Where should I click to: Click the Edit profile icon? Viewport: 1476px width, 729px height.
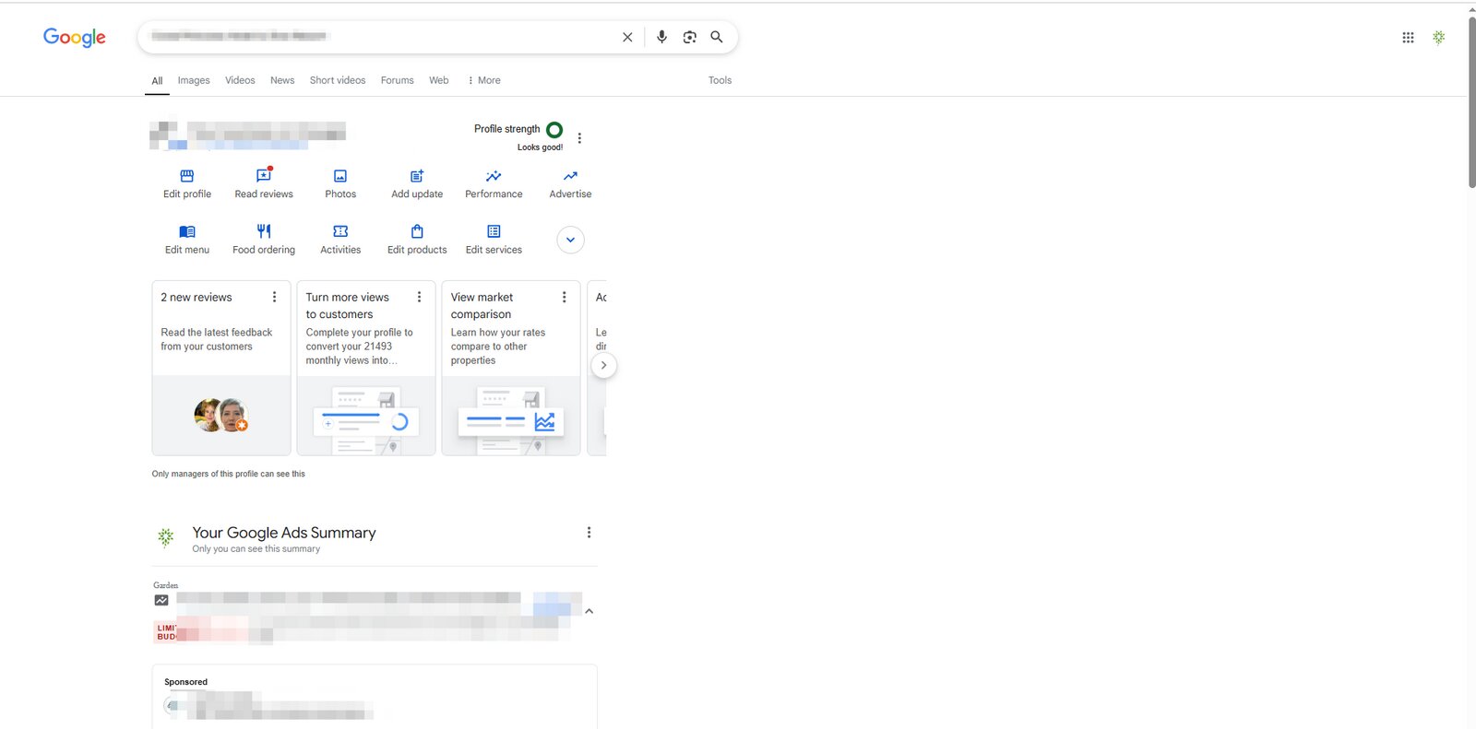(186, 176)
